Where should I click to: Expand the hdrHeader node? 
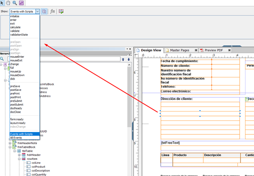[19, 155]
